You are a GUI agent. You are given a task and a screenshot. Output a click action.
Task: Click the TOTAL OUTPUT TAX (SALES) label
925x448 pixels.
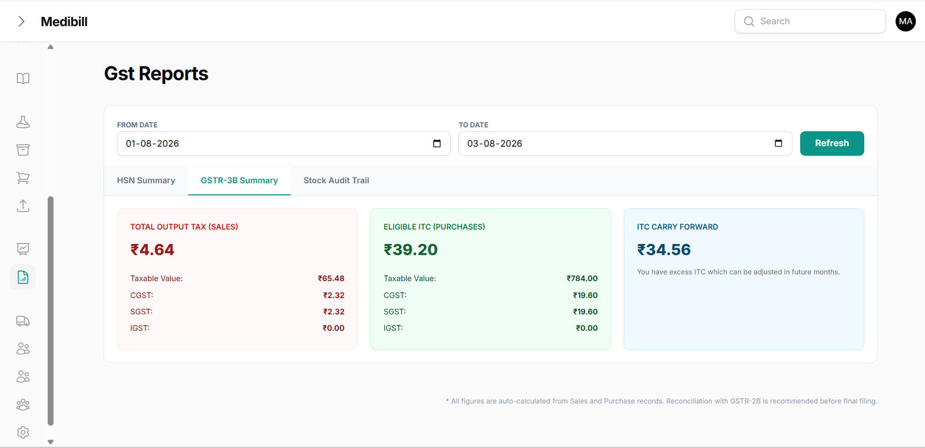tap(184, 227)
